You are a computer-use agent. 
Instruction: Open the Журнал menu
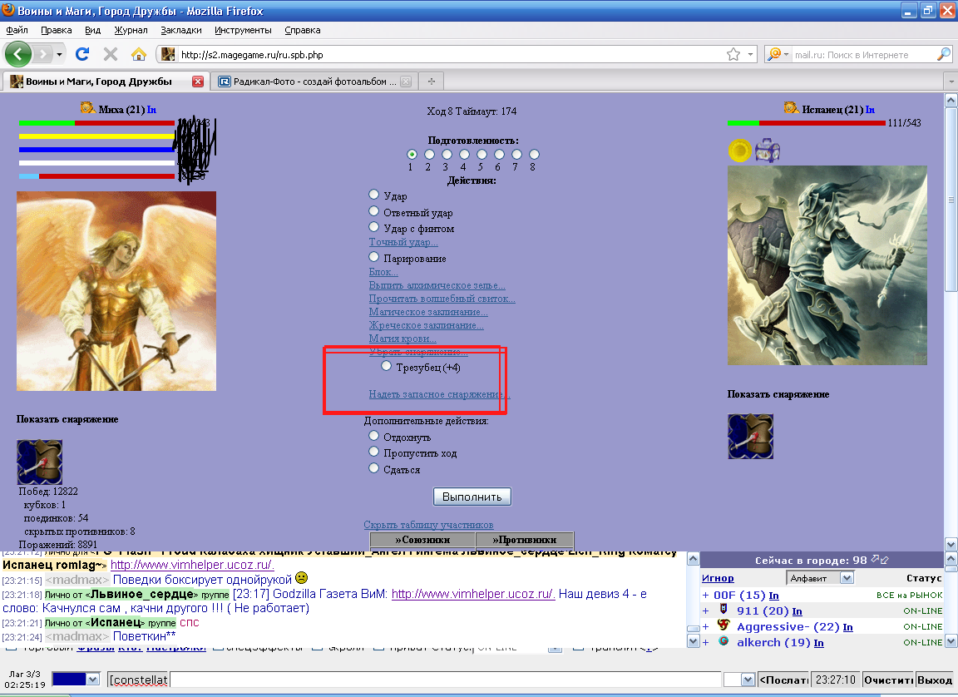(131, 30)
